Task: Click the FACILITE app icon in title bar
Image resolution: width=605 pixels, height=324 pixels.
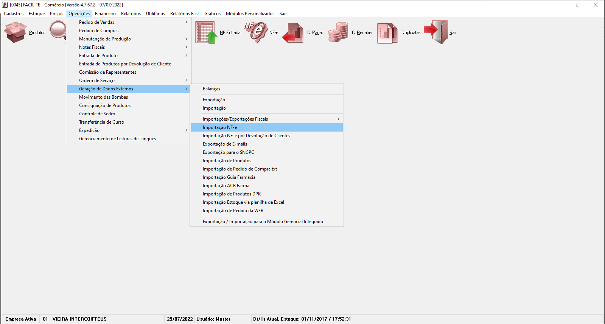Action: pyautogui.click(x=5, y=5)
